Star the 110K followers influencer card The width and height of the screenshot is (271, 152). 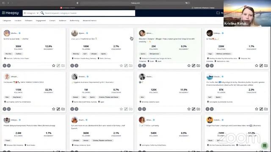[54, 109]
